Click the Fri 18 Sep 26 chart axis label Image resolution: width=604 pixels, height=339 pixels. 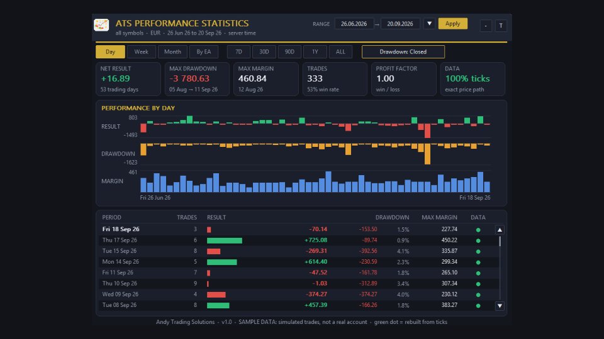pos(475,198)
